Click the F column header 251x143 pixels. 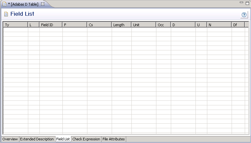75,25
